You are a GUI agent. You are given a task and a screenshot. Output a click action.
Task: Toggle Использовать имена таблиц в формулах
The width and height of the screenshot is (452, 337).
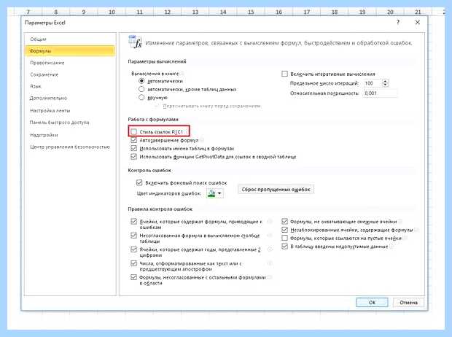pos(133,148)
